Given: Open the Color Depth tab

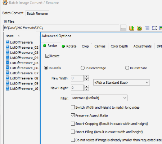Looking at the screenshot, I should point(119,46).
